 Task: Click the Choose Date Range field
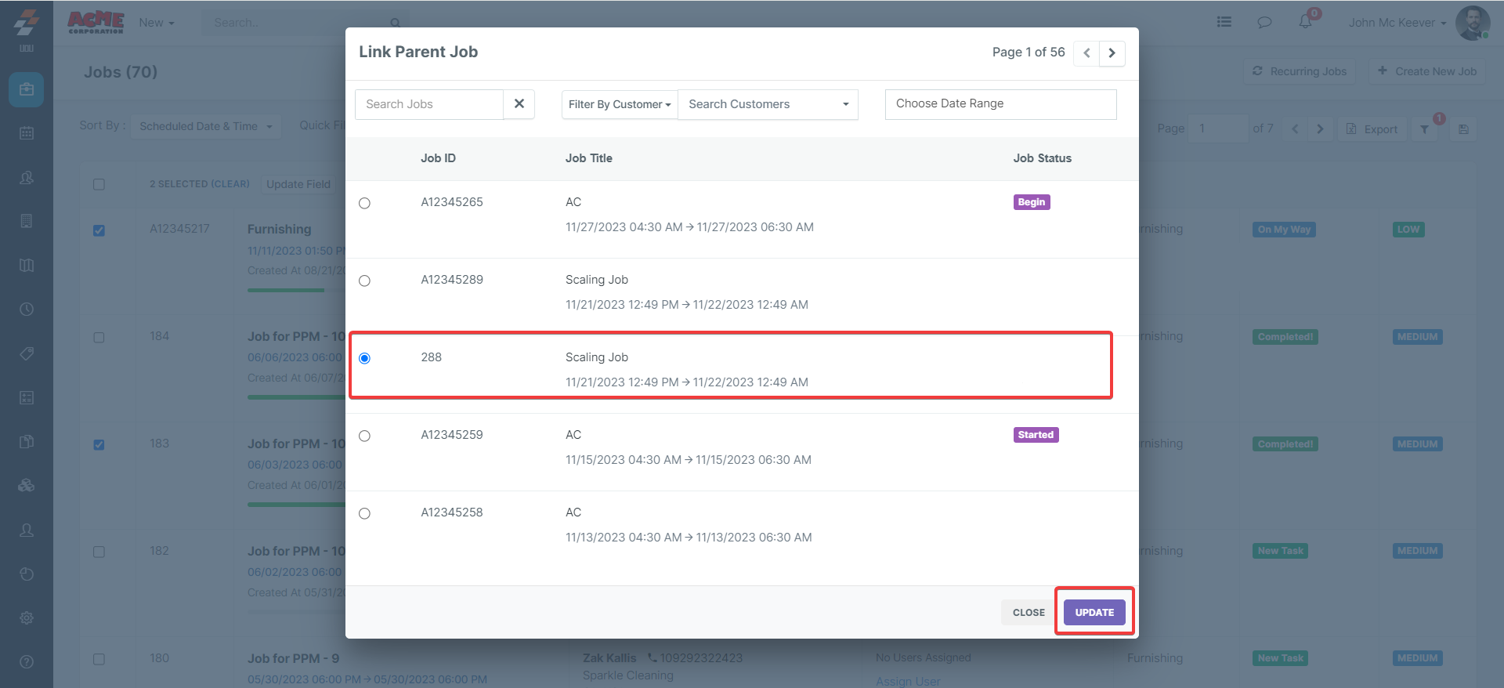(1000, 104)
